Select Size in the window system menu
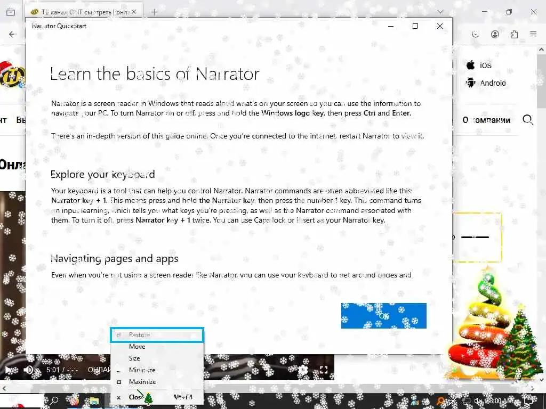 point(157,358)
